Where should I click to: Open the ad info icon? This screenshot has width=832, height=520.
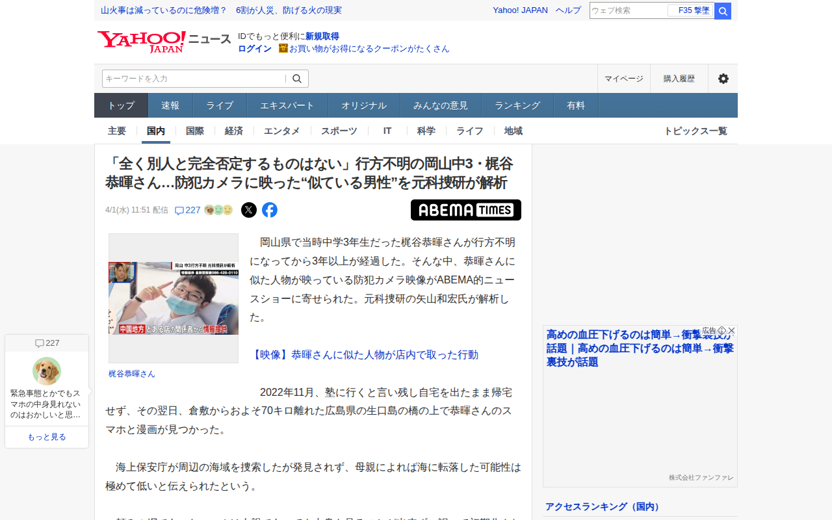coord(721,330)
